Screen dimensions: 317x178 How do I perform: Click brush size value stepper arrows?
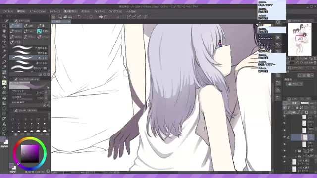coord(43,92)
